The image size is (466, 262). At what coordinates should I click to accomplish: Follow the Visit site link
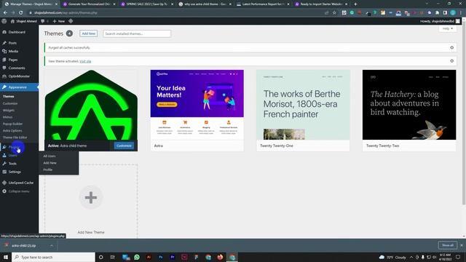[x=85, y=61]
